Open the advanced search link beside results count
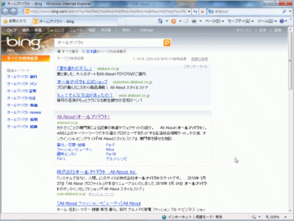 tap(199, 59)
